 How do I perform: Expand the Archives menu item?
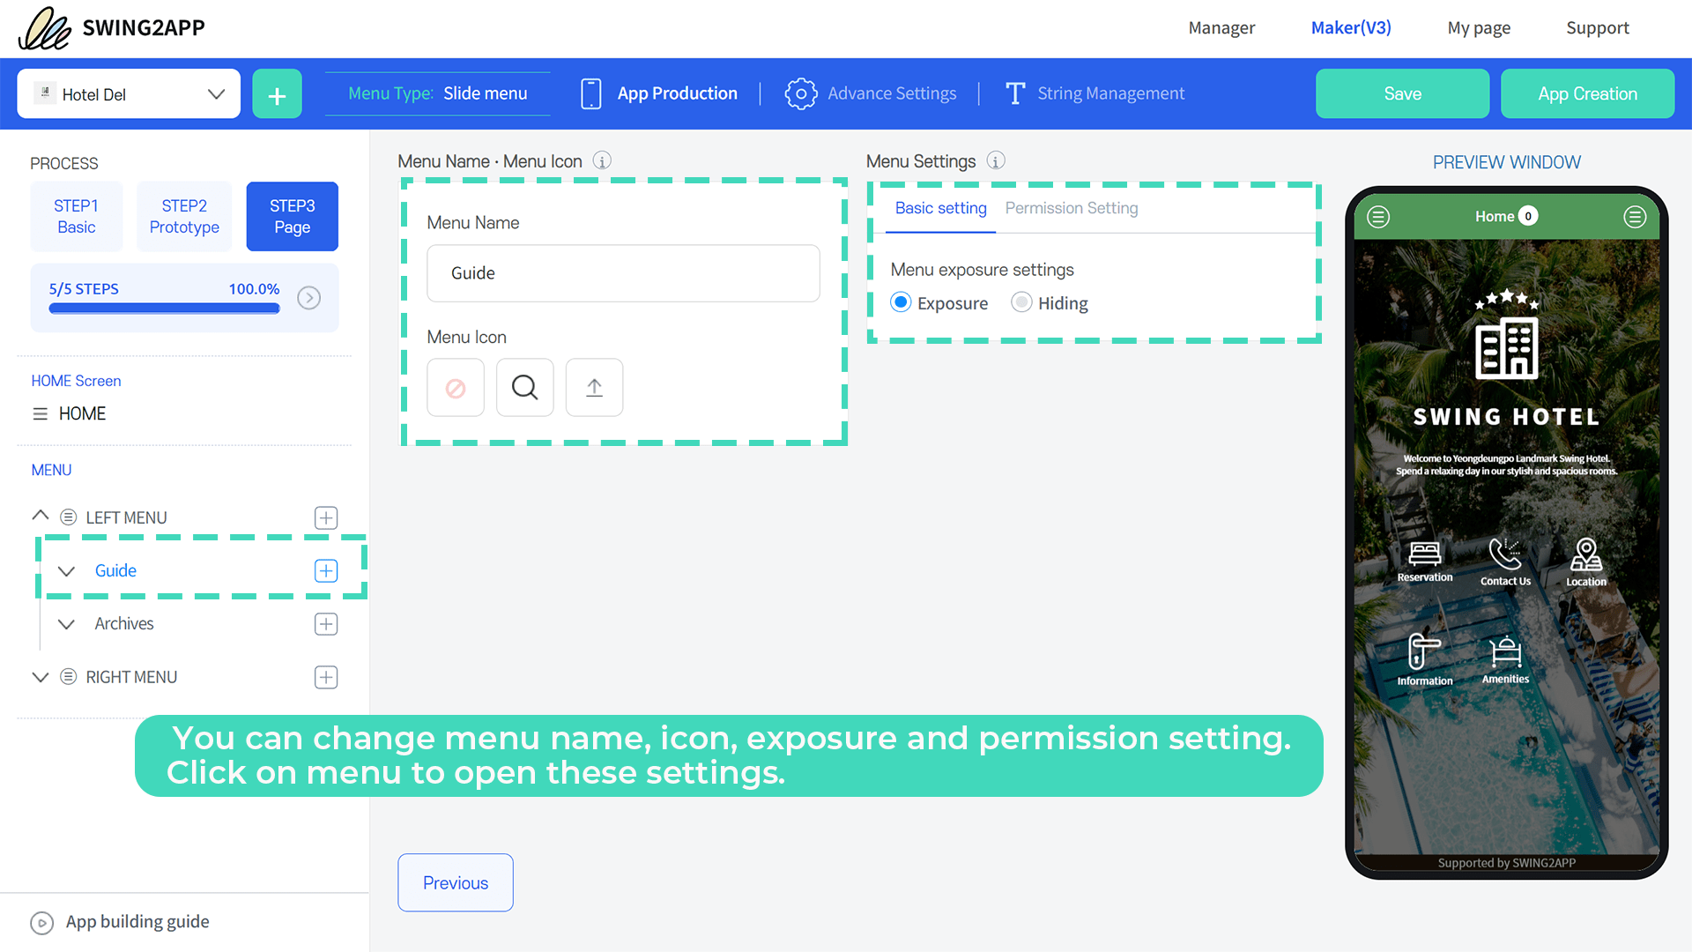click(66, 623)
